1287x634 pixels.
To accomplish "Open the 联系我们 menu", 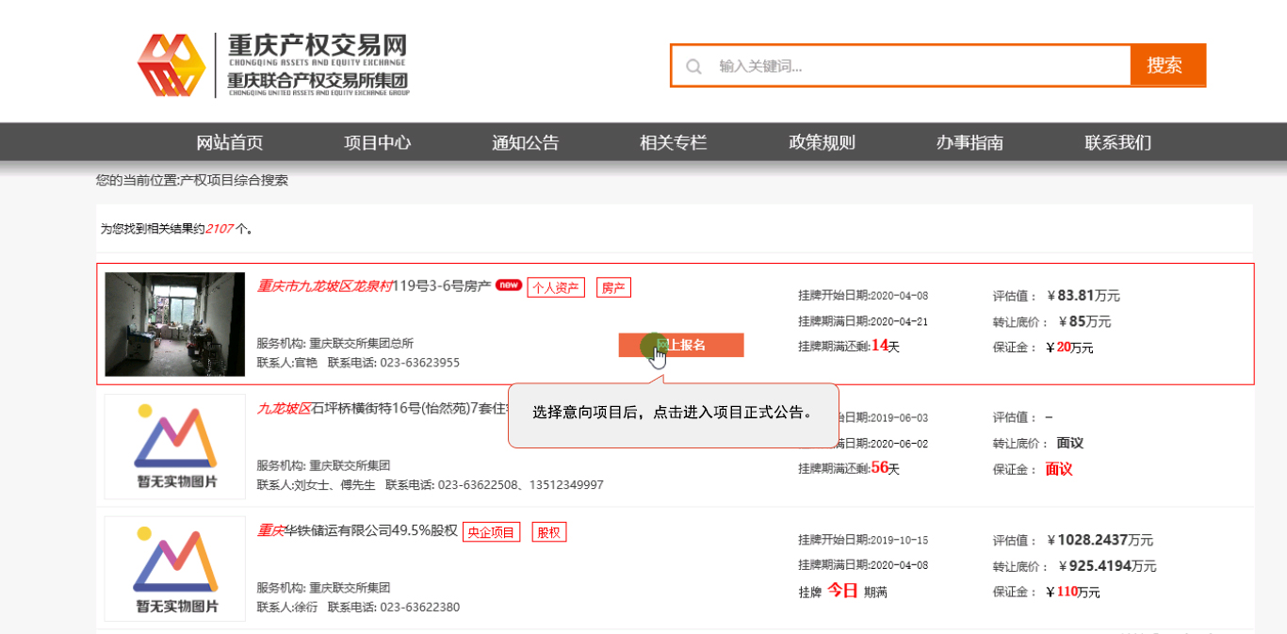I will pyautogui.click(x=1118, y=142).
